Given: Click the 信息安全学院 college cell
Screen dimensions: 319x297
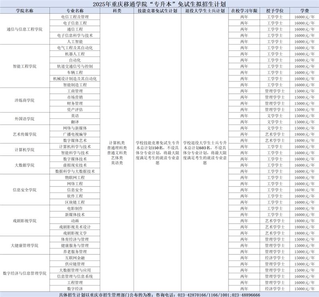Looking at the screenshot, I should pyautogui.click(x=25, y=190).
